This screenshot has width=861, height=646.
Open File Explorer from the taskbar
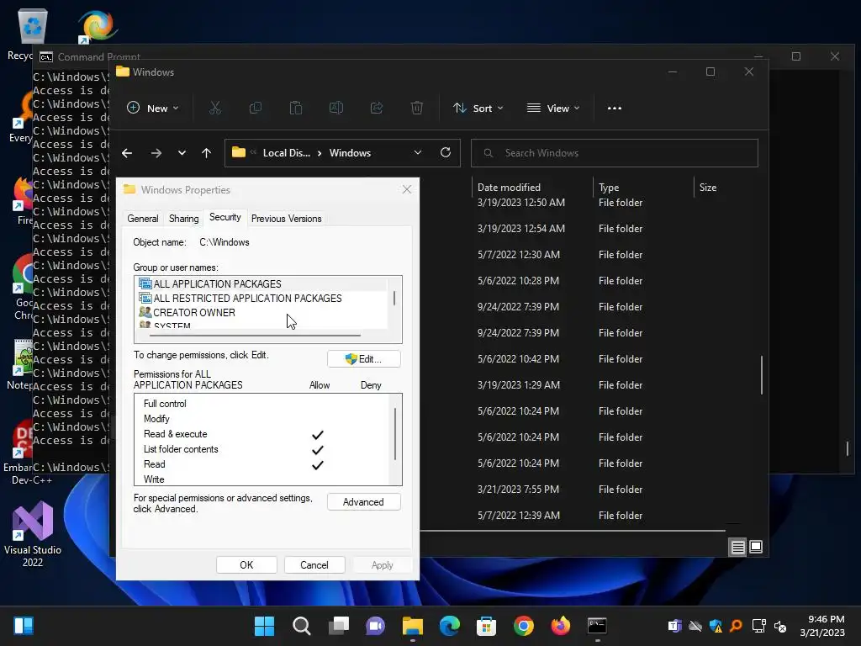[412, 626]
